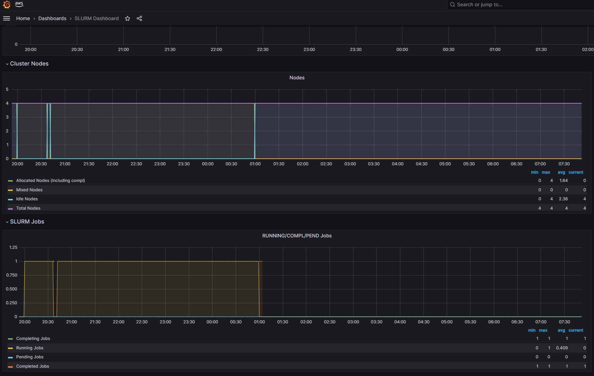Sort Nodes legend by avg column
The height and width of the screenshot is (376, 594).
click(x=561, y=172)
